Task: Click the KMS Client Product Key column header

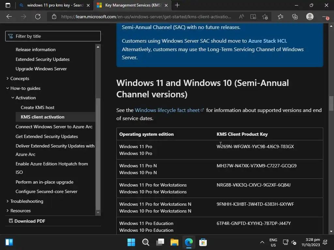Action: [x=242, y=134]
